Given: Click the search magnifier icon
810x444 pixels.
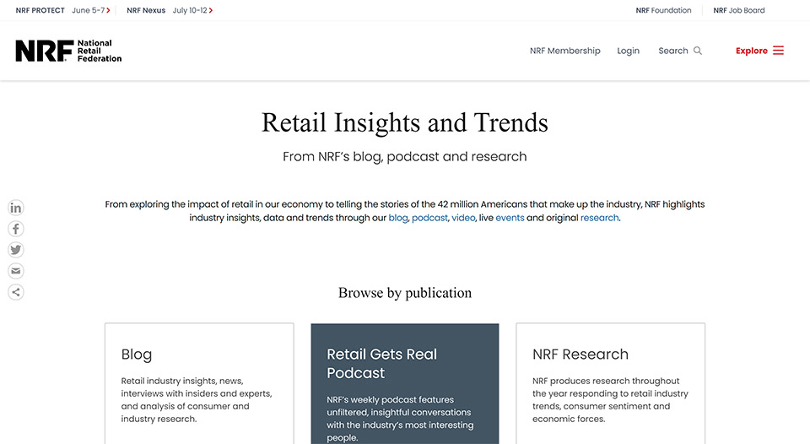Looking at the screenshot, I should pyautogui.click(x=698, y=51).
